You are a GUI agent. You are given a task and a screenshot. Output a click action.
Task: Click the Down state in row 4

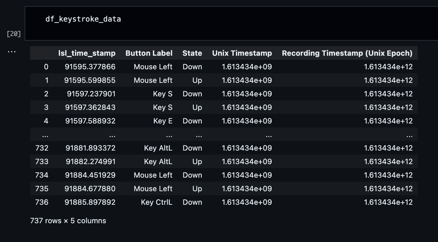[x=192, y=121]
